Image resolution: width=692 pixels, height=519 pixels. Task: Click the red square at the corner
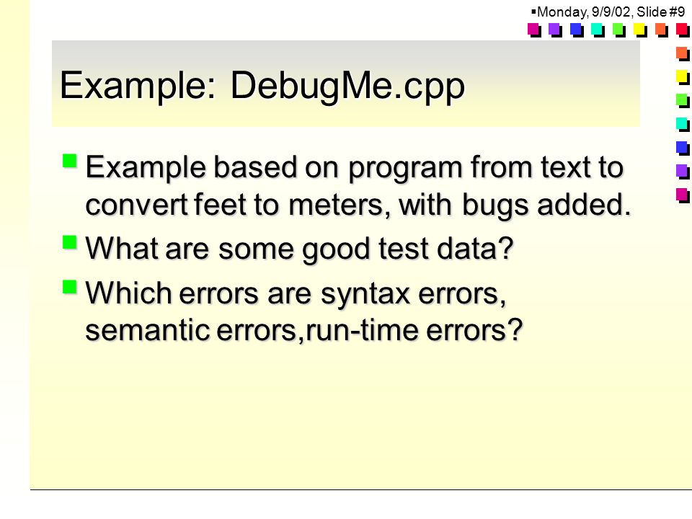click(x=683, y=30)
